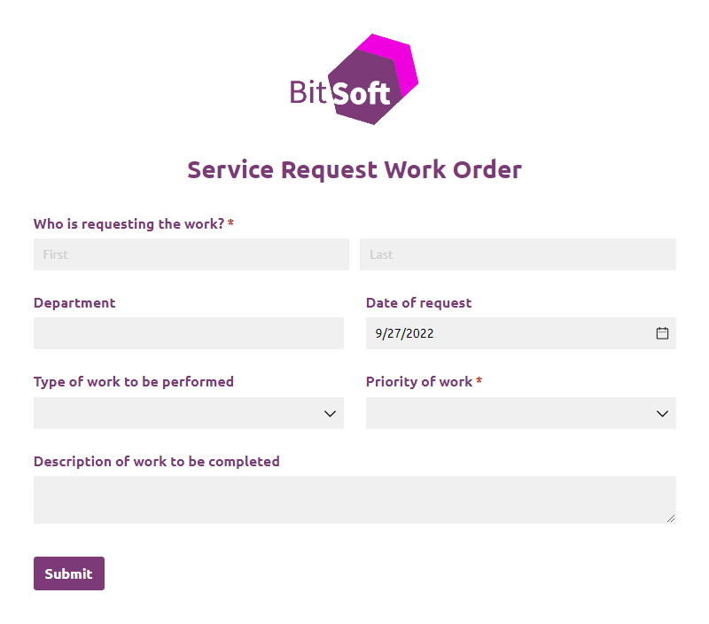Click the Priority of work chevron arrow

[x=662, y=413]
